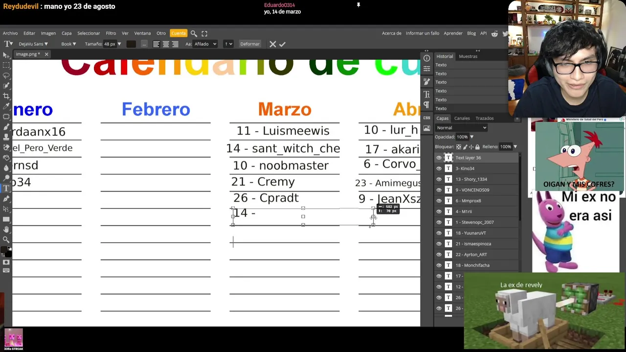Select the Lasso tool

click(6, 75)
